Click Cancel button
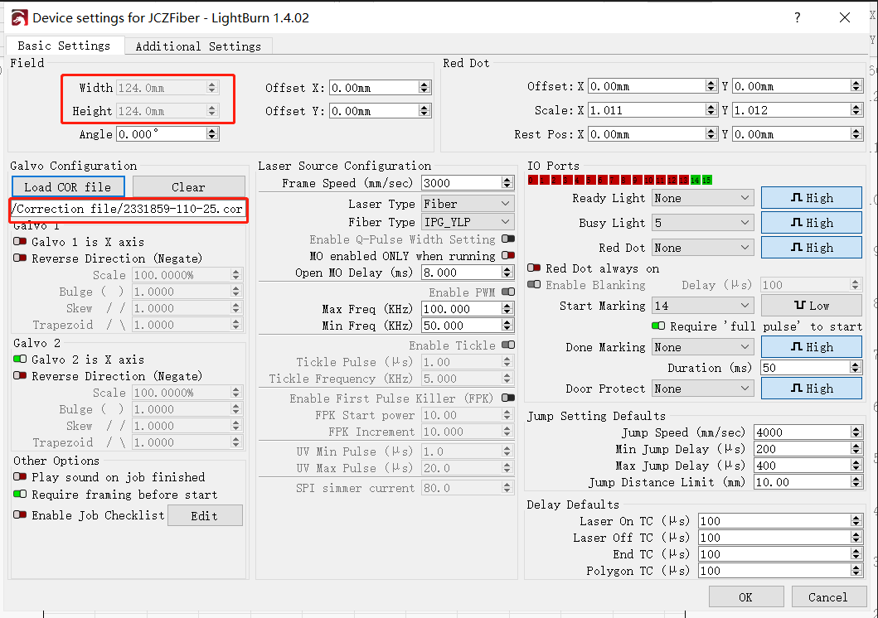Viewport: 878px width, 618px height. click(x=828, y=596)
